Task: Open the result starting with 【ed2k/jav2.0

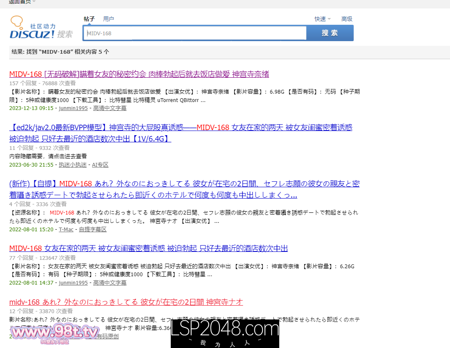Action: coord(180,128)
